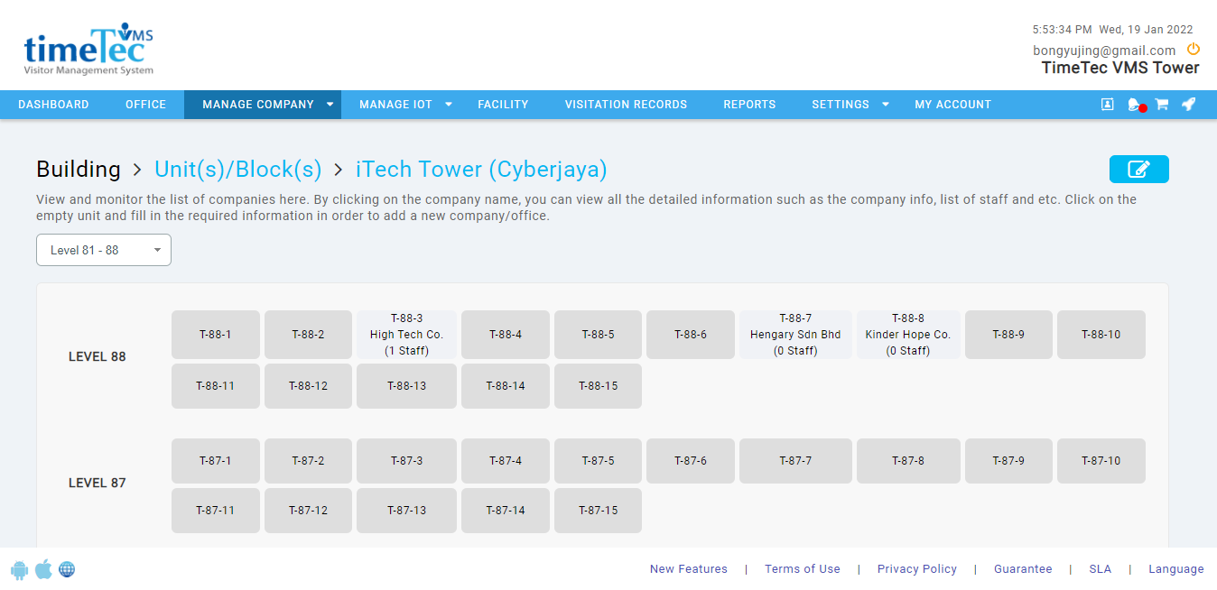This screenshot has width=1217, height=590.
Task: Select empty unit T-87-1
Action: point(216,461)
